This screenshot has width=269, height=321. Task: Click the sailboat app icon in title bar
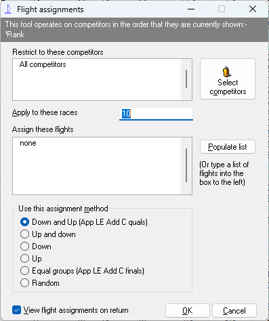coord(8,9)
